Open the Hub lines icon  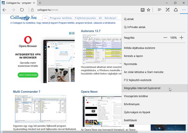pyautogui.click(x=159, y=10)
